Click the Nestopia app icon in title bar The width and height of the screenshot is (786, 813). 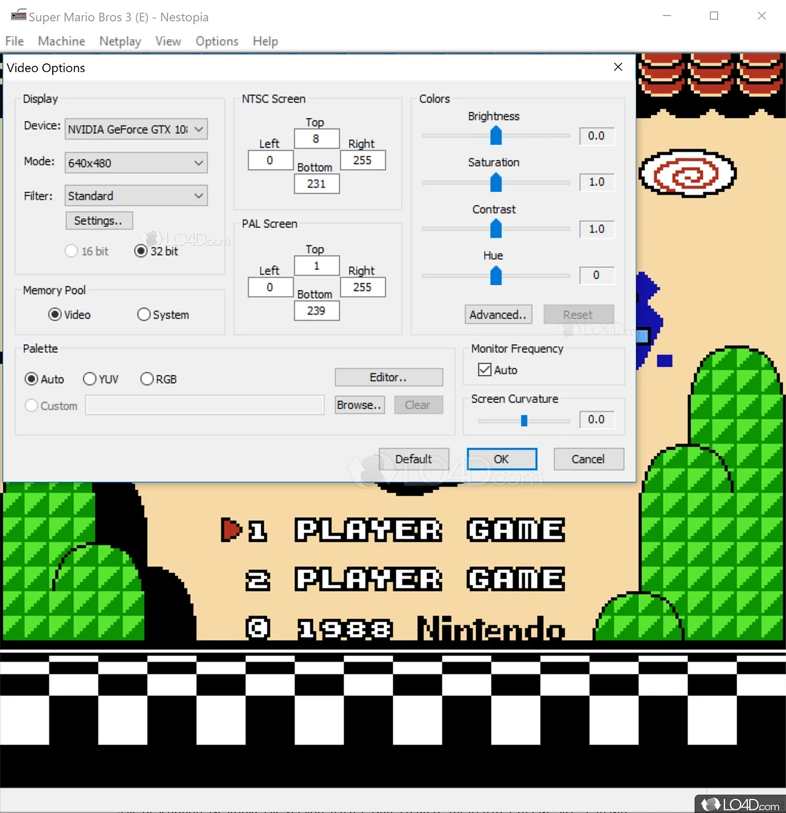tap(18, 15)
